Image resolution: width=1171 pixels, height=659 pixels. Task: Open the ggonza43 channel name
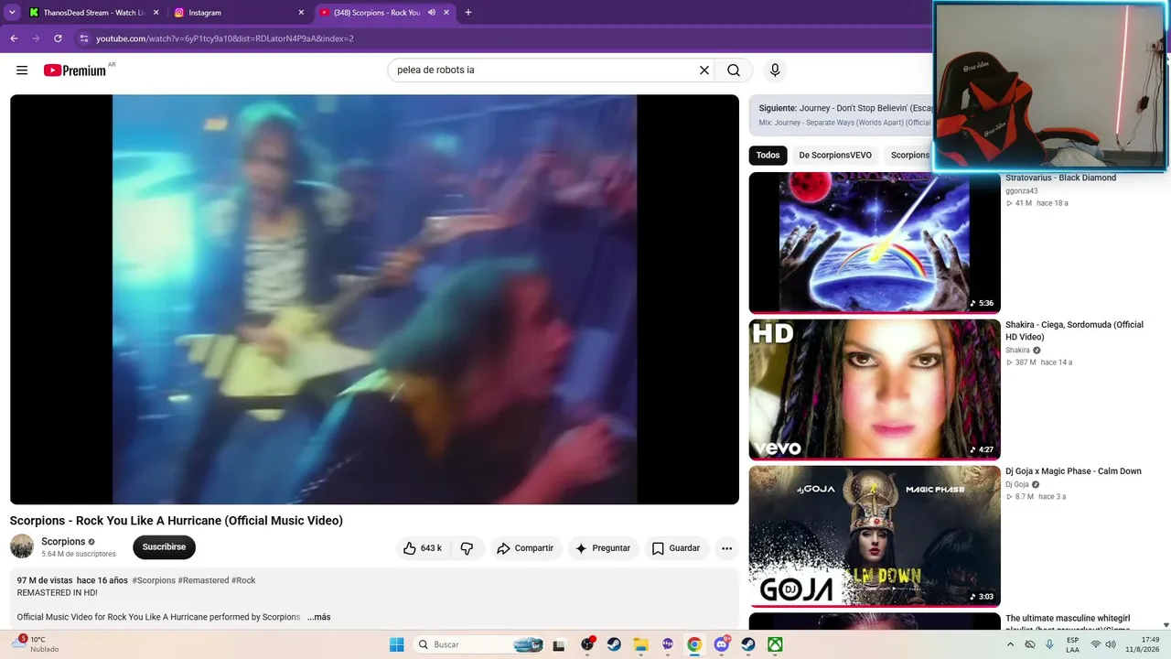(x=1021, y=191)
